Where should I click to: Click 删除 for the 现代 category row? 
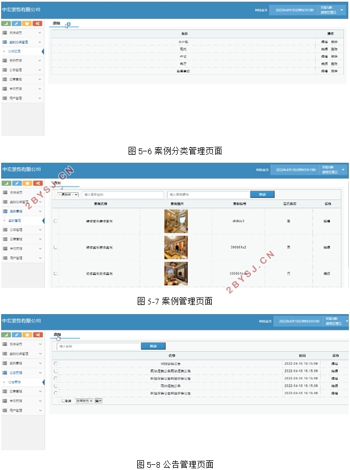pos(334,49)
